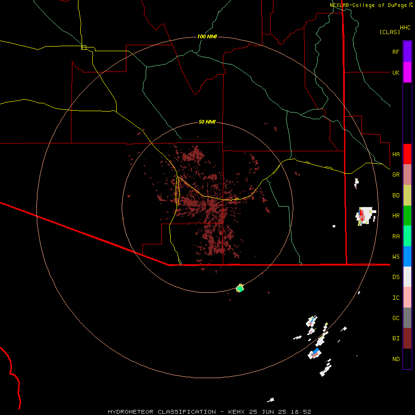Click the RF legend label
The width and height of the screenshot is (415, 415).
coord(396,52)
